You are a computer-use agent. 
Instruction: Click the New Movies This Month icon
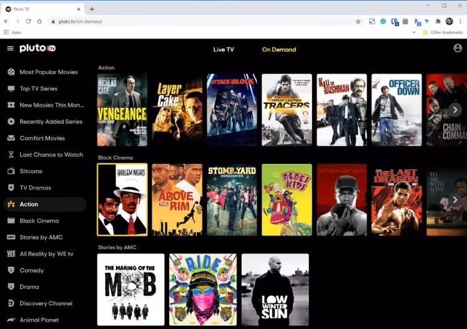click(11, 105)
